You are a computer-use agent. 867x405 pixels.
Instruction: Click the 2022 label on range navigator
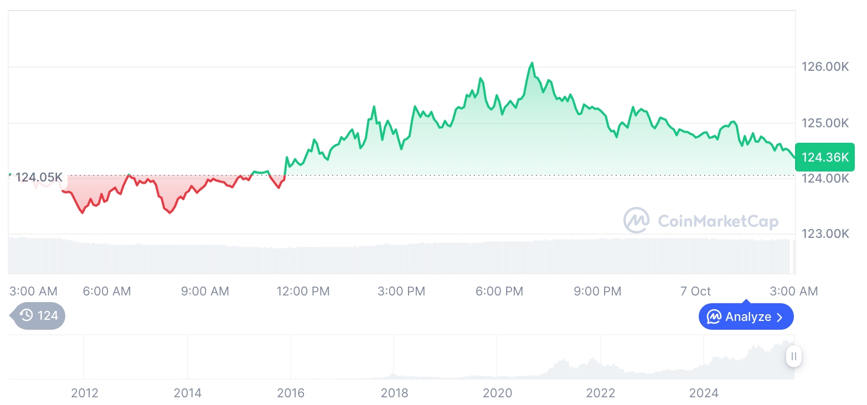[x=601, y=393]
